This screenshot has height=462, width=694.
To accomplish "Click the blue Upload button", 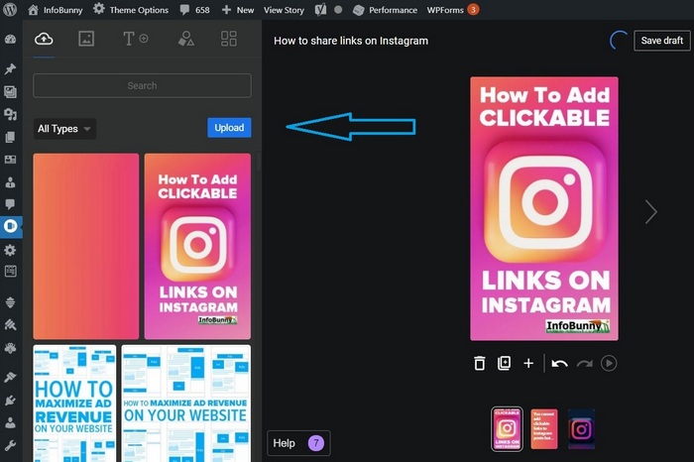I will [x=229, y=128].
